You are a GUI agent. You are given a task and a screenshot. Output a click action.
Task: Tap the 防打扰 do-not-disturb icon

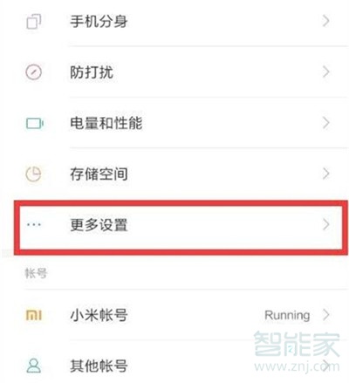(x=34, y=72)
